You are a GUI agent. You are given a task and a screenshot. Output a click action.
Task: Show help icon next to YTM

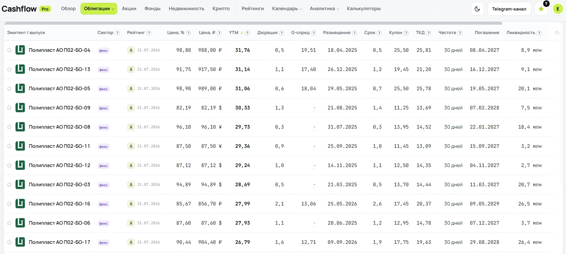(247, 33)
